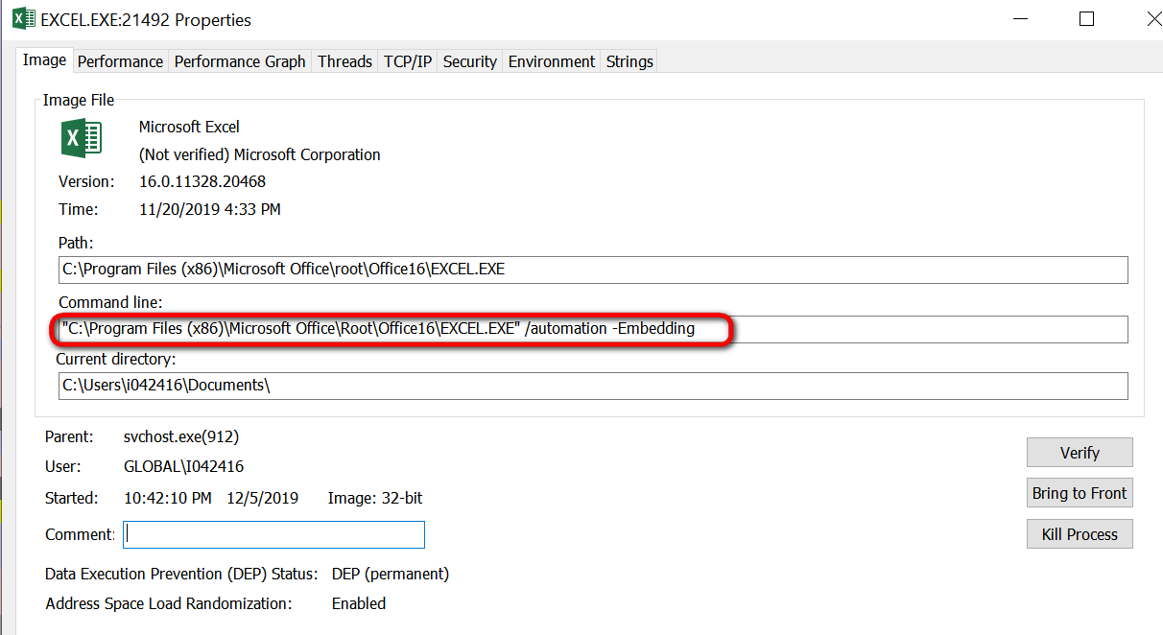Click the Data Execution Prevention Status label

click(181, 574)
